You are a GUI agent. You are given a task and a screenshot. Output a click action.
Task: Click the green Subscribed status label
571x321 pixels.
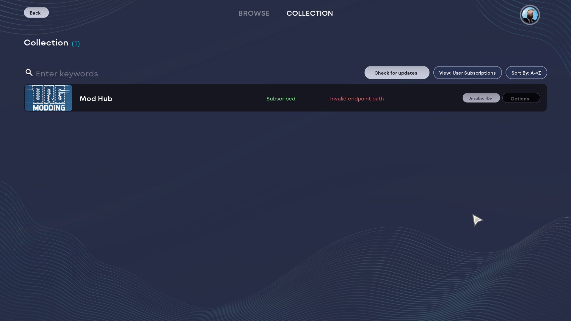coord(281,99)
